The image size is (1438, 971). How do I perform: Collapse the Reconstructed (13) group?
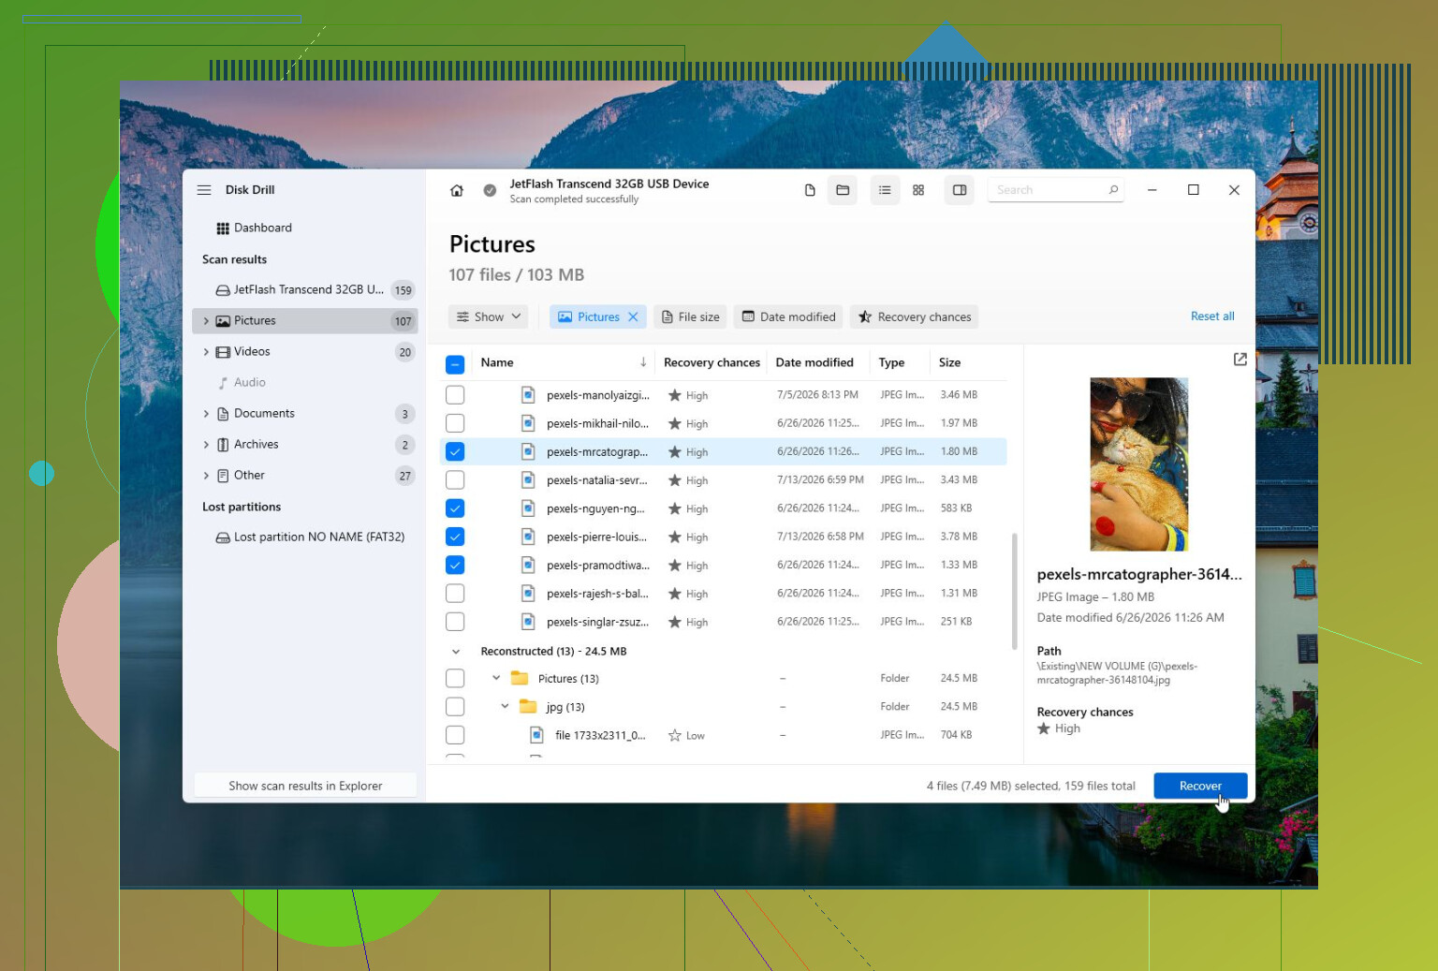[456, 652]
